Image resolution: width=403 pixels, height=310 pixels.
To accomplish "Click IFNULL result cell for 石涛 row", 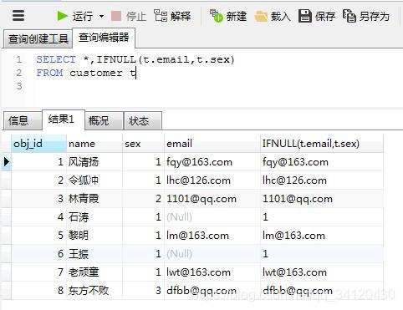I will [322, 217].
